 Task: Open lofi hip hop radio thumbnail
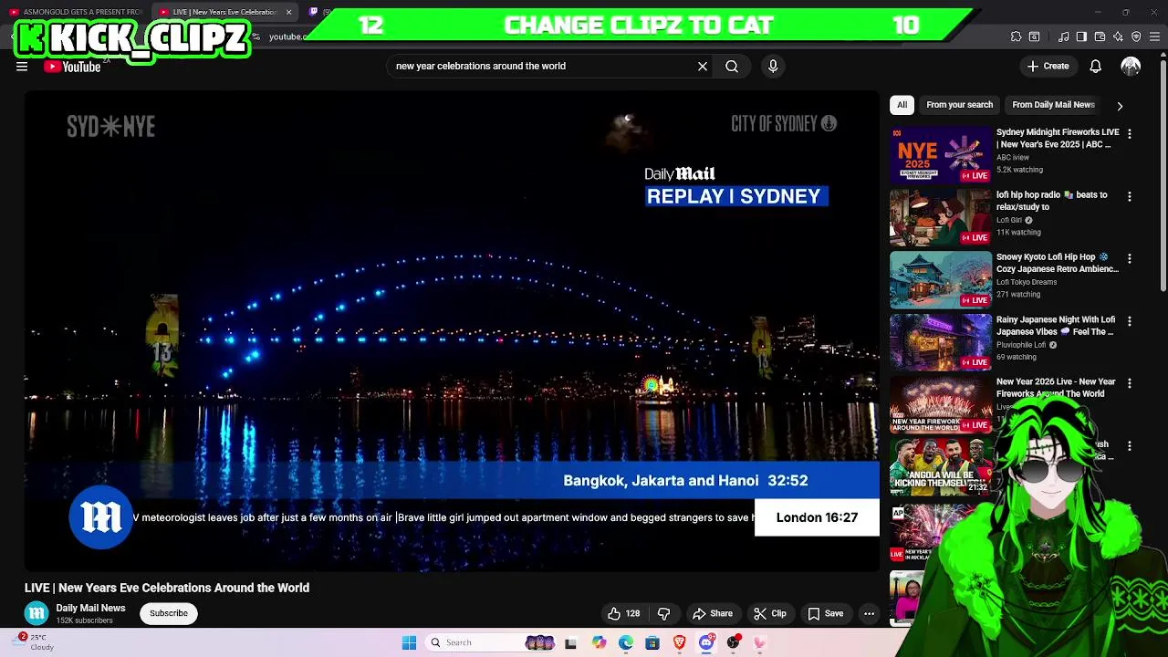pos(941,217)
